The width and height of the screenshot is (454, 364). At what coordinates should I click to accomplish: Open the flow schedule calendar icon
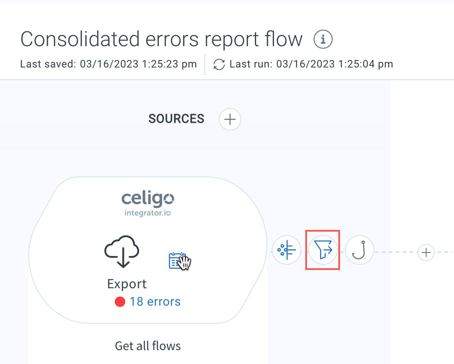click(179, 260)
